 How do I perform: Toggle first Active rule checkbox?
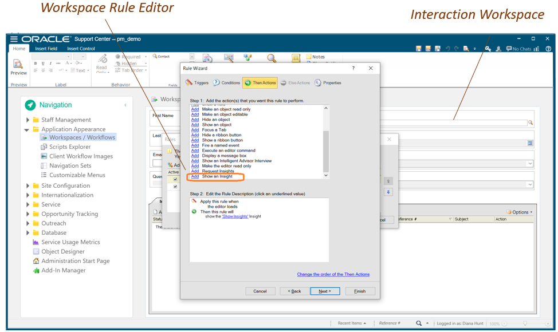(x=175, y=179)
